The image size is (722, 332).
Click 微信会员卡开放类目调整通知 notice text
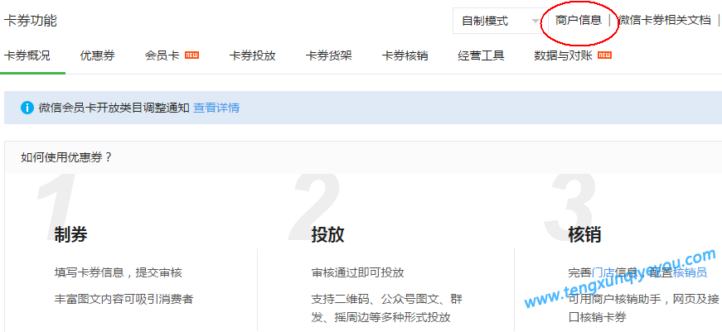coord(114,108)
